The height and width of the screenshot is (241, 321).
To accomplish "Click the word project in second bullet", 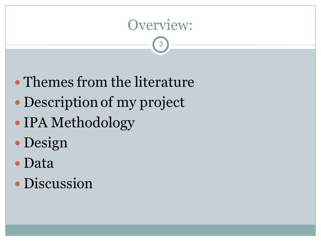I will [162, 102].
